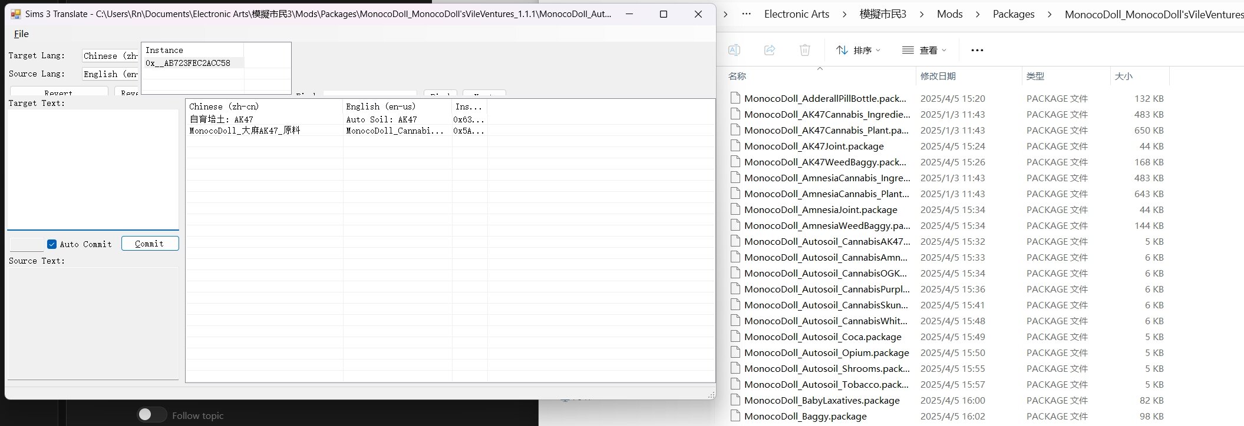Expand breadcrumb chevron before the ellipsis
This screenshot has height=426, width=1244.
[725, 14]
